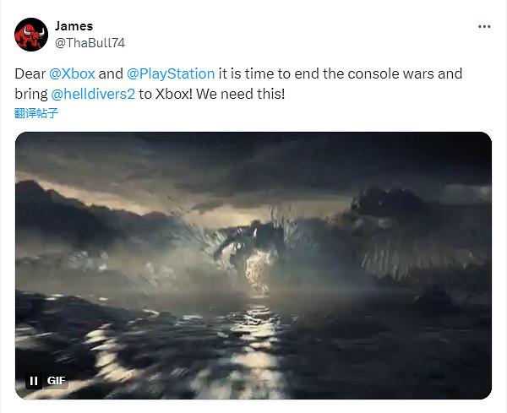507x413 pixels.
Task: Click 'console wars' phrase in tweet
Action: 391,73
